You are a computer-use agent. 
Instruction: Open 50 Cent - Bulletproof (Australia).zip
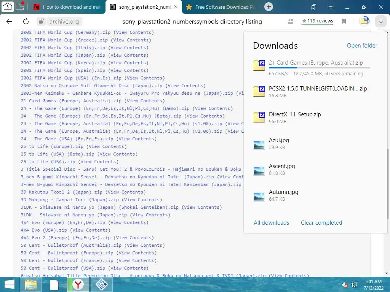coord(71,245)
